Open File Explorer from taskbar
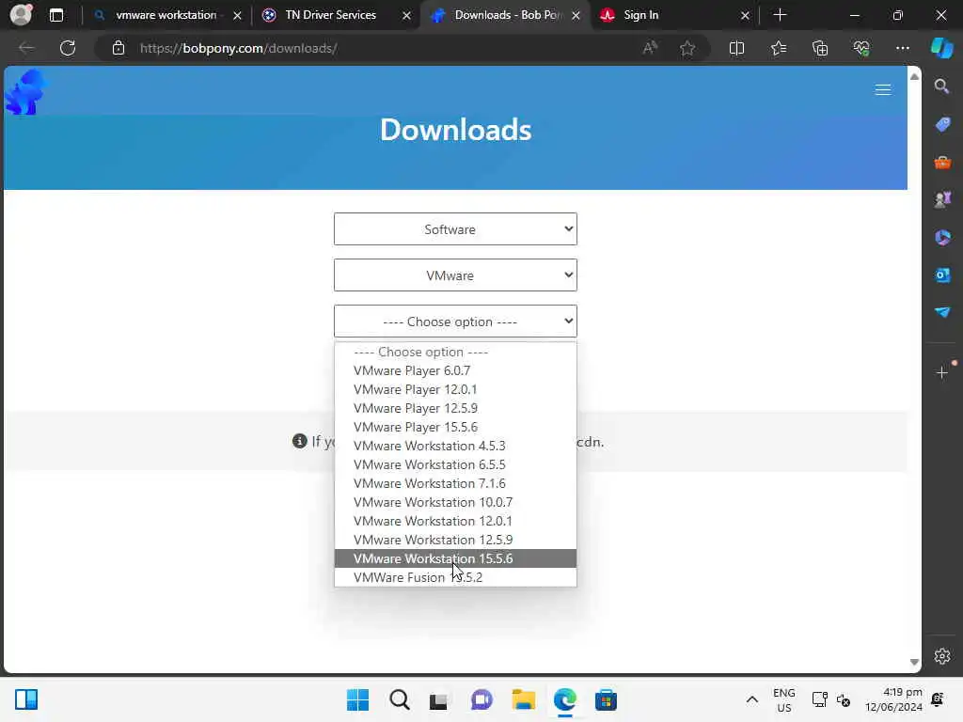 click(x=523, y=699)
